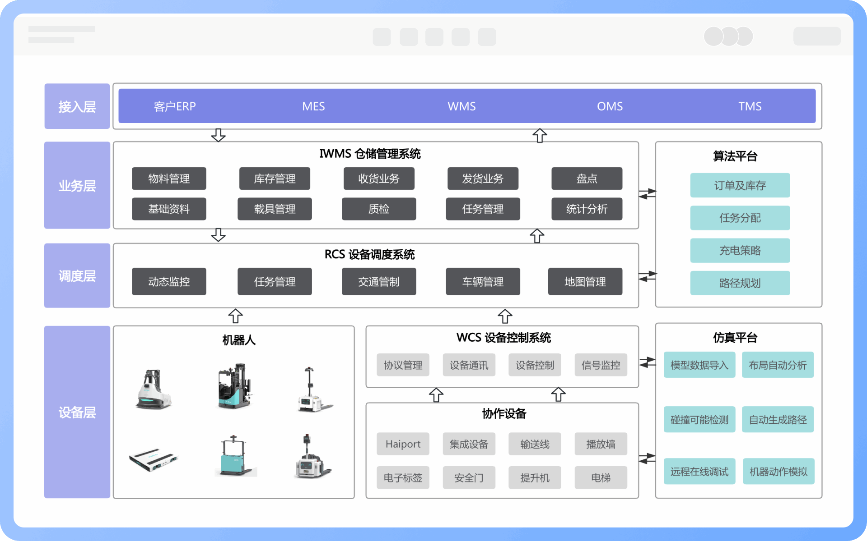Click the first gray square icon in top bar
Image resolution: width=867 pixels, height=541 pixels.
(382, 37)
